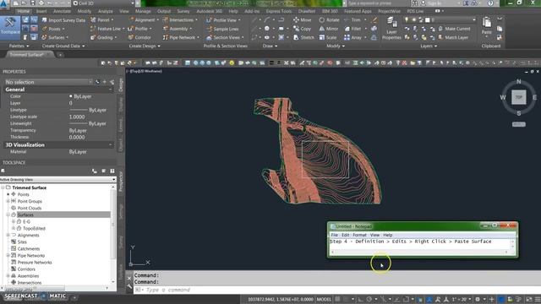The width and height of the screenshot is (541, 304).
Task: Expand the Point Groups tree node
Action: pos(8,201)
